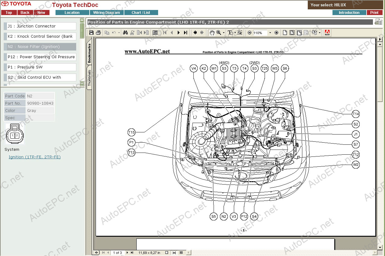Select P1 : Pressure SW item

[x=40, y=67]
